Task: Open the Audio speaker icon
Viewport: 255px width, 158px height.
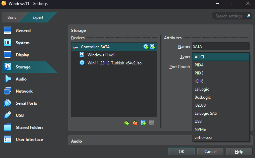Action: click(7, 79)
